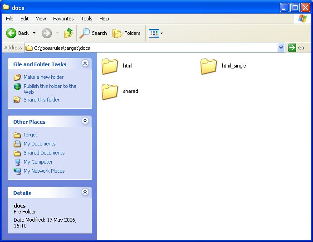This screenshot has width=313, height=242.
Task: Maximize the docs window
Action: (295, 8)
